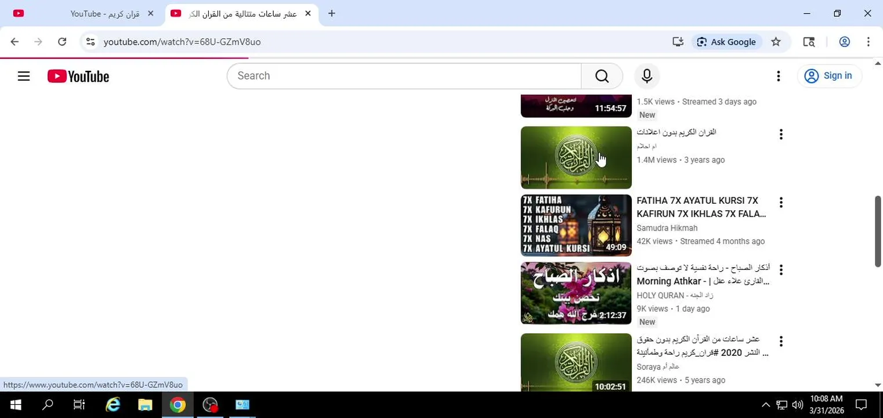Close the عشر ساعات متتالية tab
The height and width of the screenshot is (418, 883).
(x=307, y=13)
